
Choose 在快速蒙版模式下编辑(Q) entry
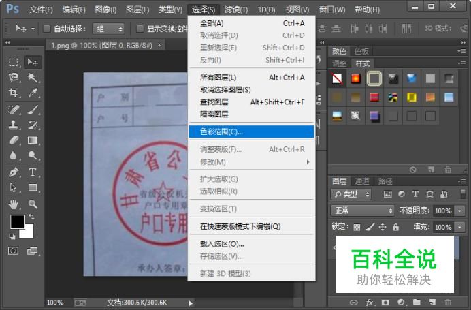[251, 226]
